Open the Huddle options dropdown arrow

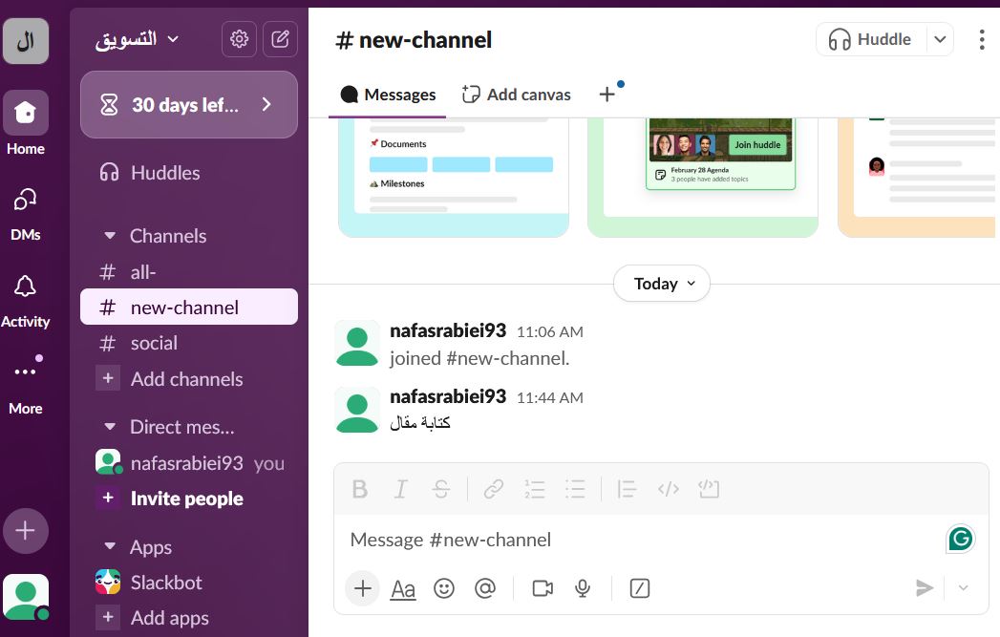pyautogui.click(x=940, y=39)
